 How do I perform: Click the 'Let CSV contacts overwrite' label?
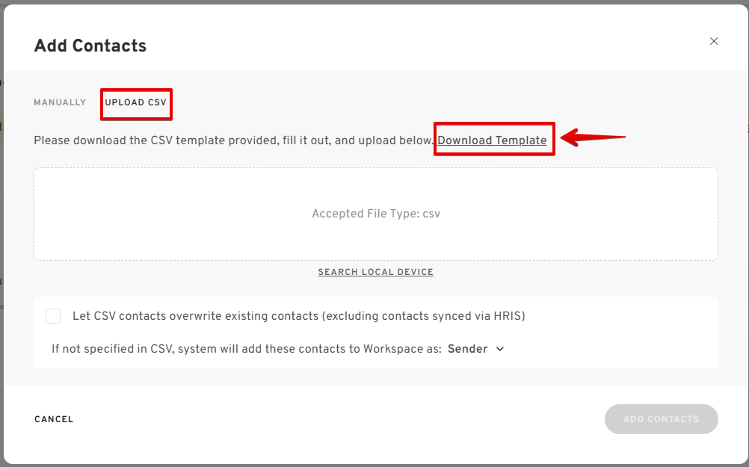[299, 316]
